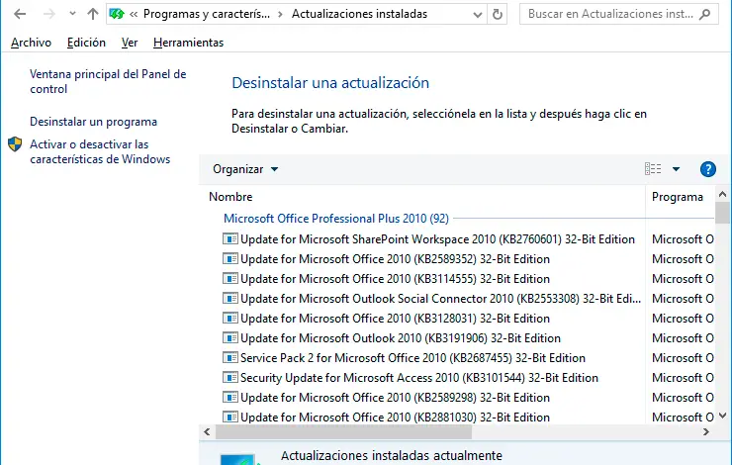Screen dimensions: 732x465
Task: Select Outlook 2010 KB3191906 update
Action: tap(401, 338)
